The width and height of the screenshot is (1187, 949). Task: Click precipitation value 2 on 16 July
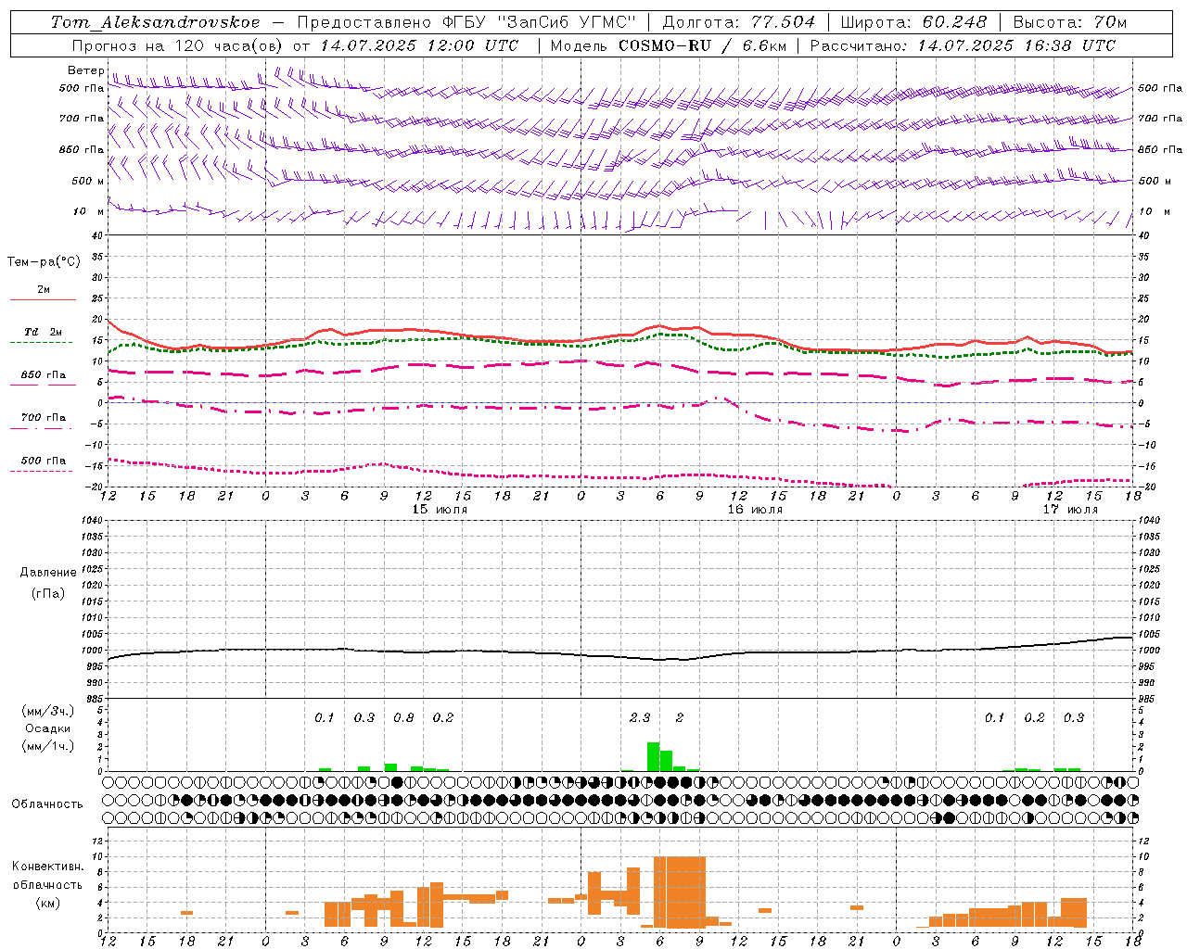[x=680, y=718]
